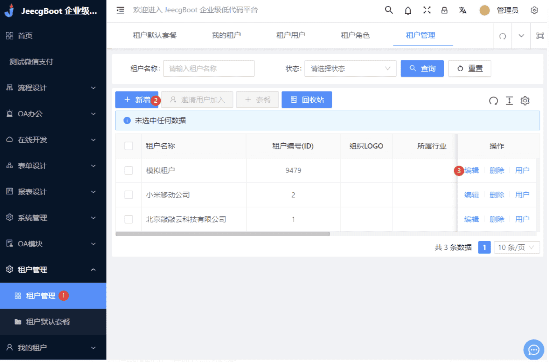Switch to the 租户用户 tab
The height and width of the screenshot is (362, 549).
(291, 35)
